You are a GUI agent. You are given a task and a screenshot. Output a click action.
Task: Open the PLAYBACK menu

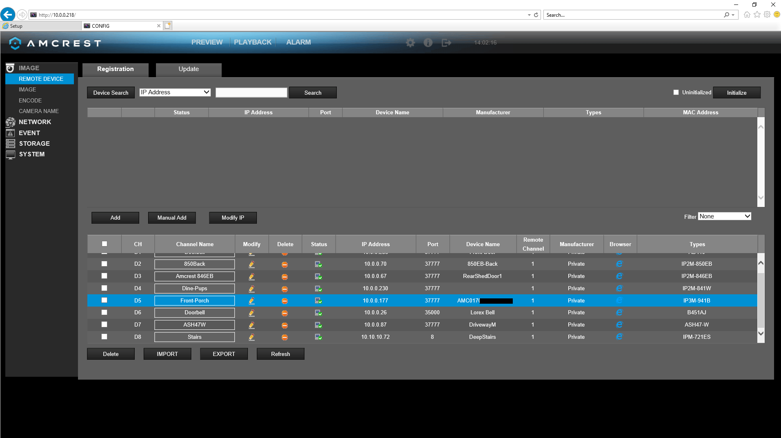pyautogui.click(x=253, y=42)
